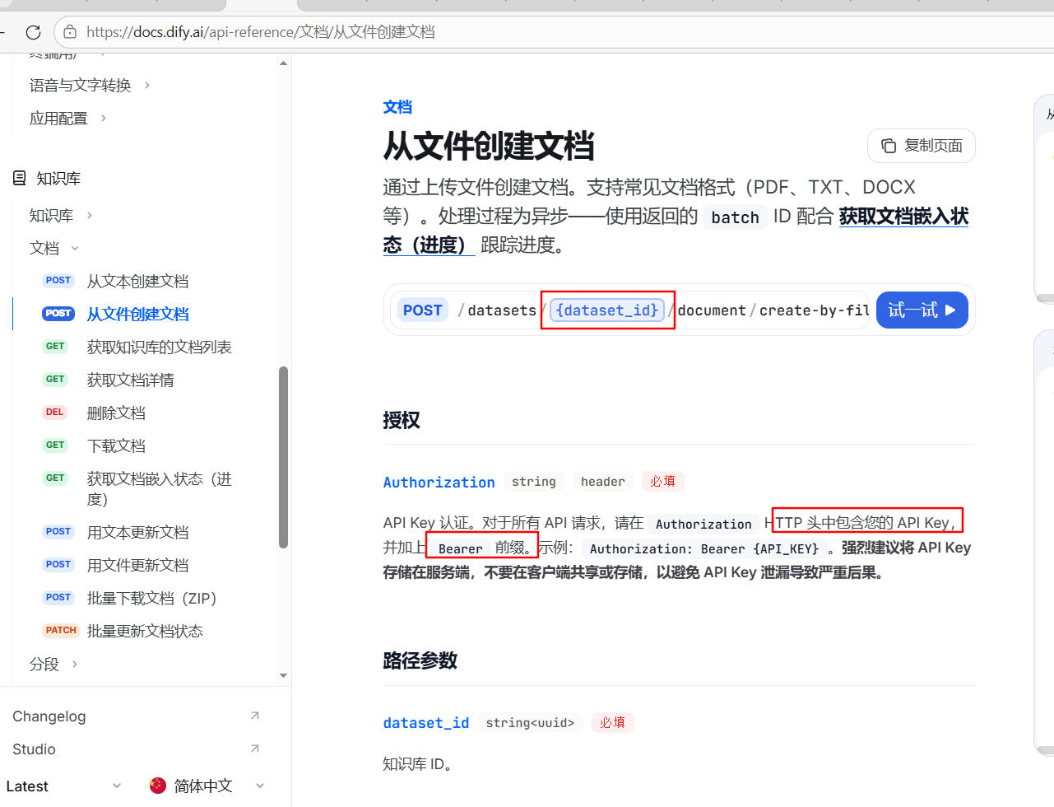Open 下载文档 page
The image size is (1054, 807).
coord(116,446)
